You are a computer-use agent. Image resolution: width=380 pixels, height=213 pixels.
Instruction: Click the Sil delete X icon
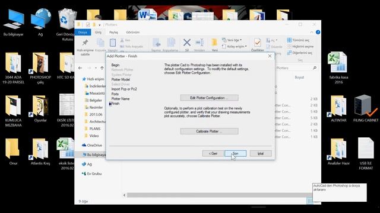click(x=187, y=43)
